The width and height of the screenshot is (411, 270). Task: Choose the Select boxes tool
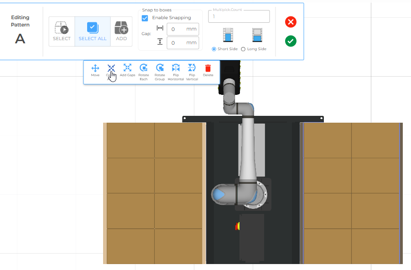click(x=62, y=31)
